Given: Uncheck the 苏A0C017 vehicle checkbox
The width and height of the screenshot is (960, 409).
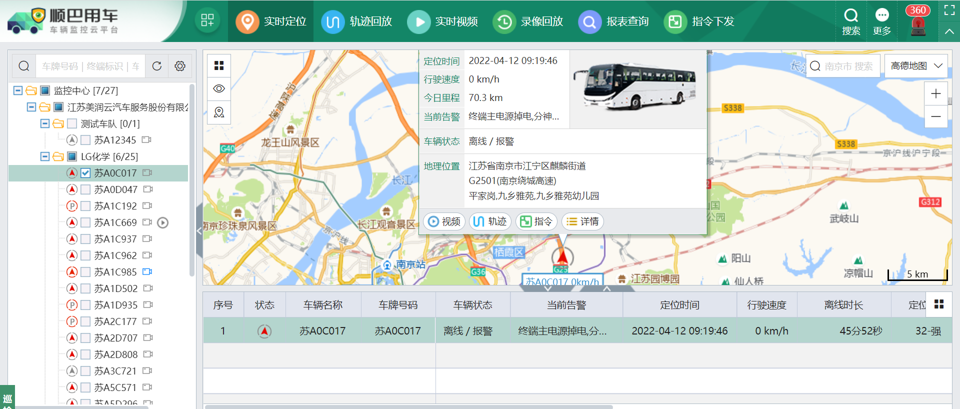Looking at the screenshot, I should (x=85, y=173).
